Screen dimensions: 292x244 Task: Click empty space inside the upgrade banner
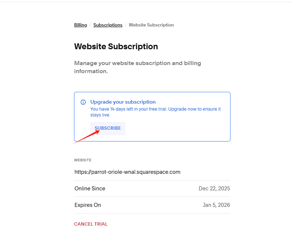point(184,129)
